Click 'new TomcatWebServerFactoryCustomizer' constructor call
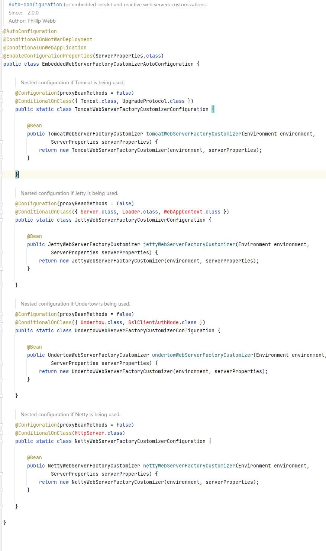326x551 pixels. tap(113, 150)
